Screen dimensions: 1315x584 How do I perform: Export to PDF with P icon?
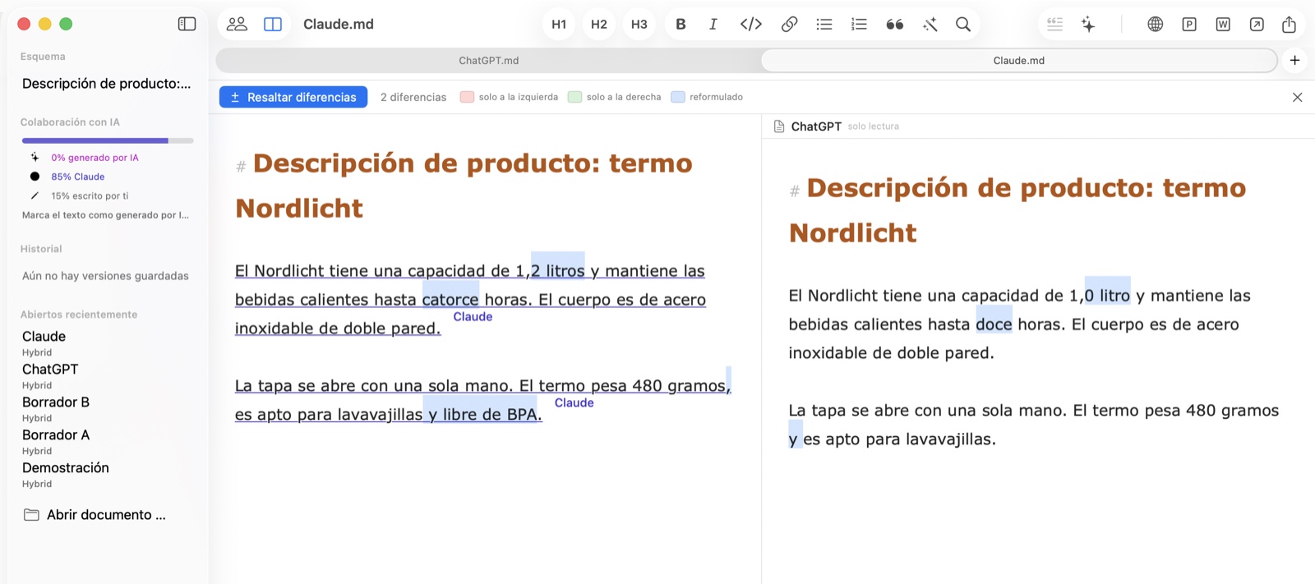[x=1189, y=24]
